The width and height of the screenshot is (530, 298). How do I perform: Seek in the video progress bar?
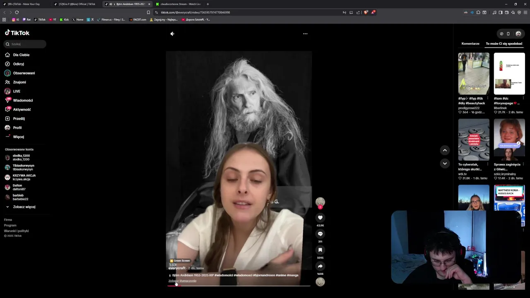pyautogui.click(x=238, y=286)
